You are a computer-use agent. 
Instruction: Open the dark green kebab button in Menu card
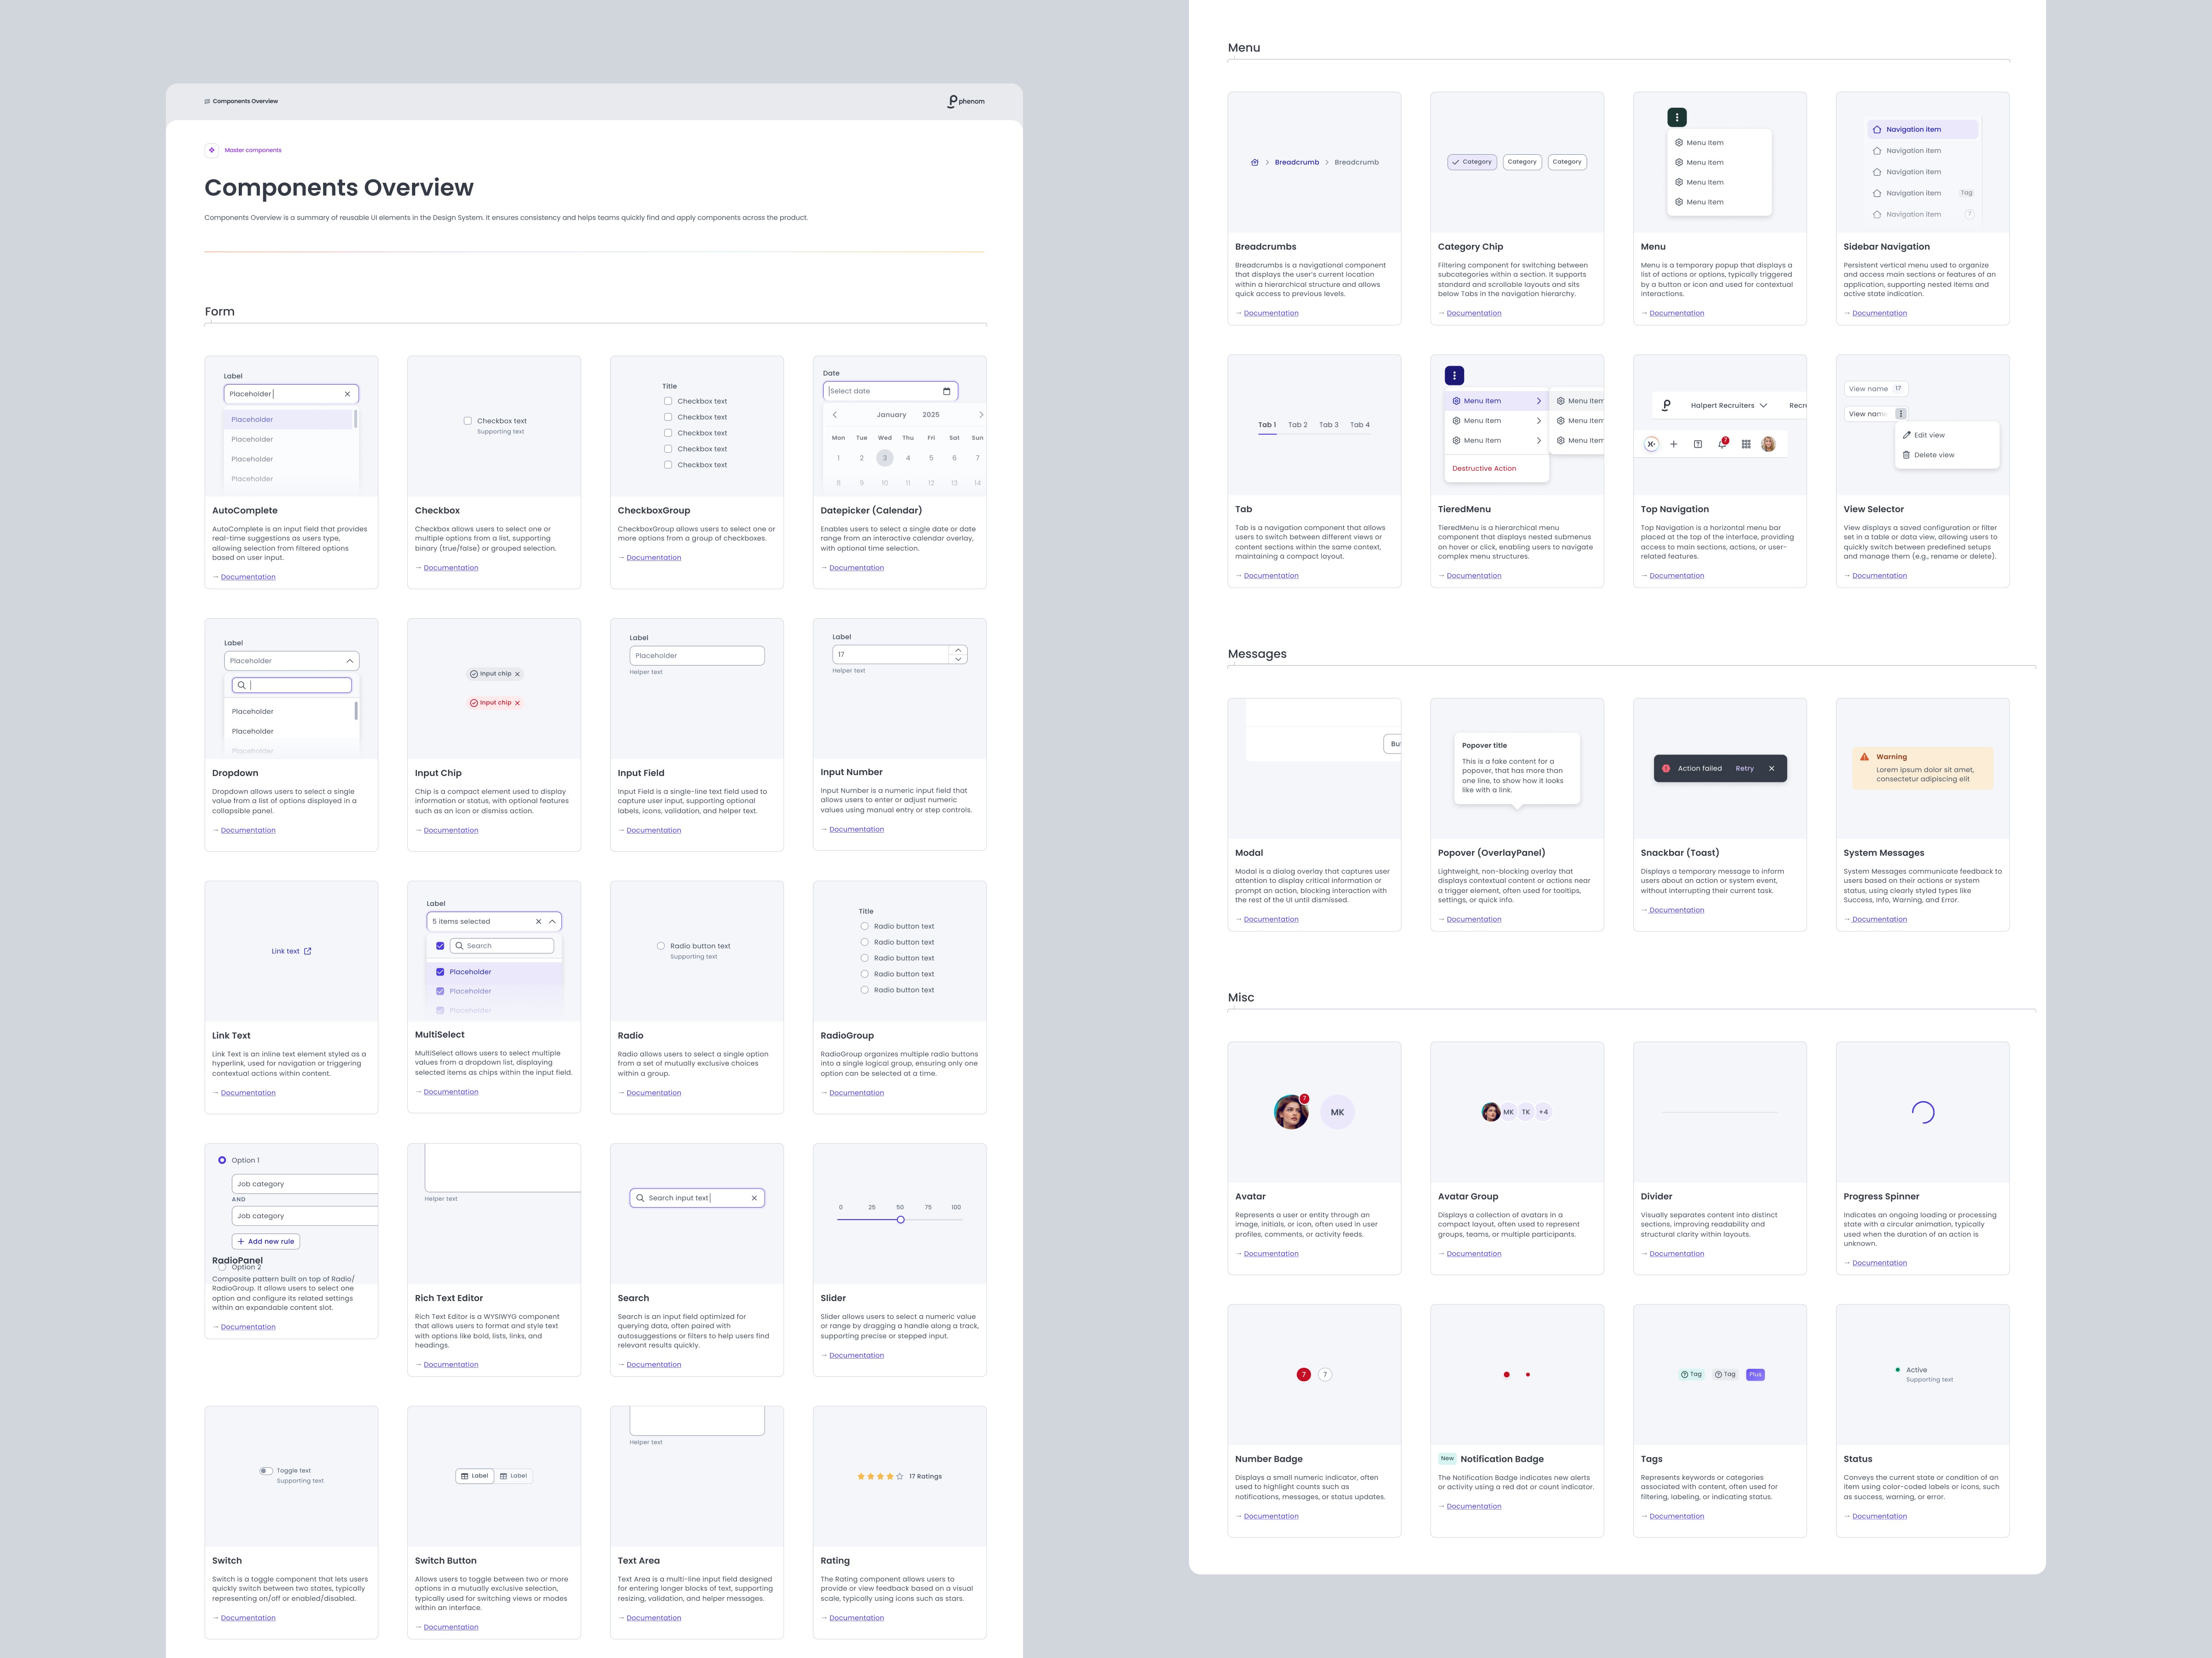coord(1677,117)
